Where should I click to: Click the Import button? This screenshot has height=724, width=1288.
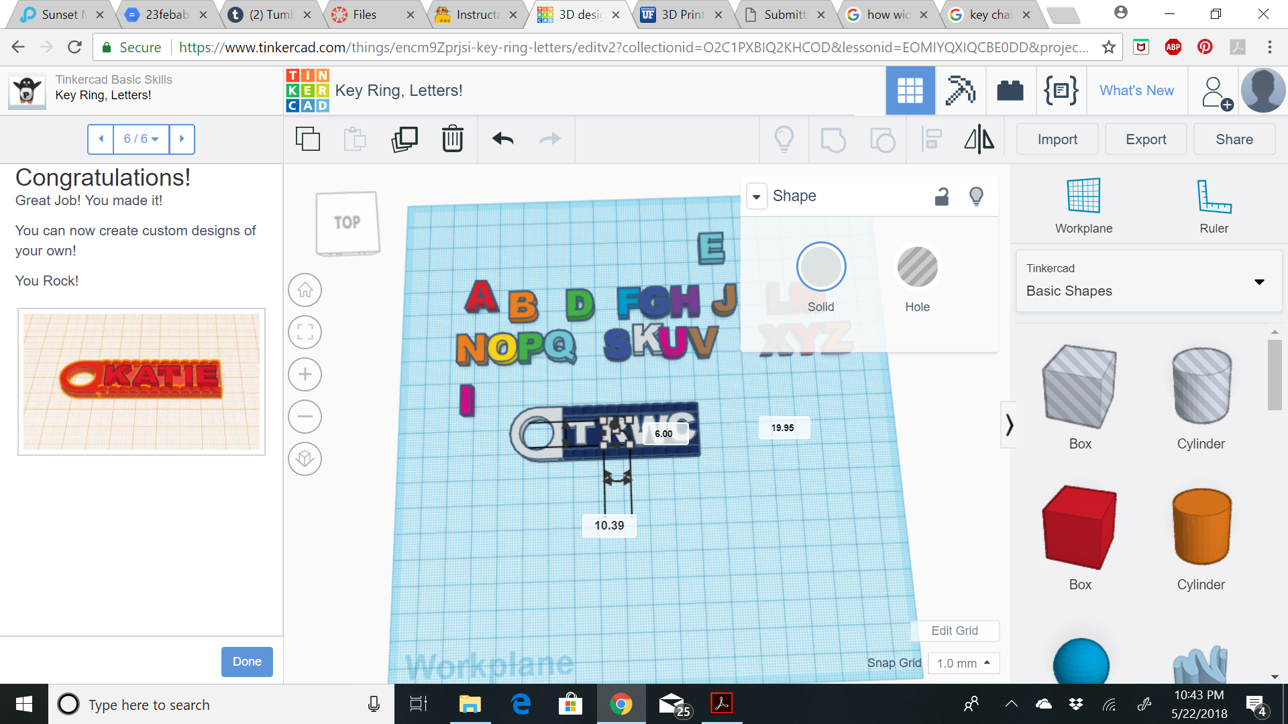click(x=1057, y=139)
